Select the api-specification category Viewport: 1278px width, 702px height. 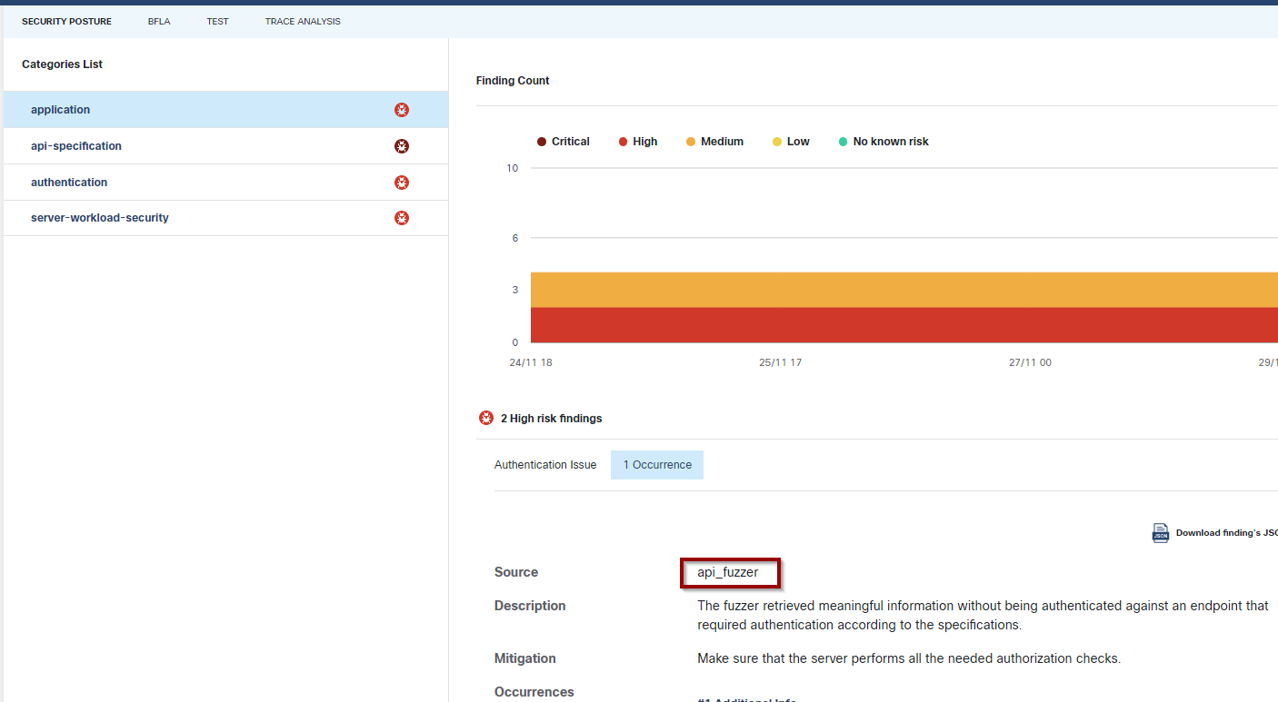tap(225, 146)
